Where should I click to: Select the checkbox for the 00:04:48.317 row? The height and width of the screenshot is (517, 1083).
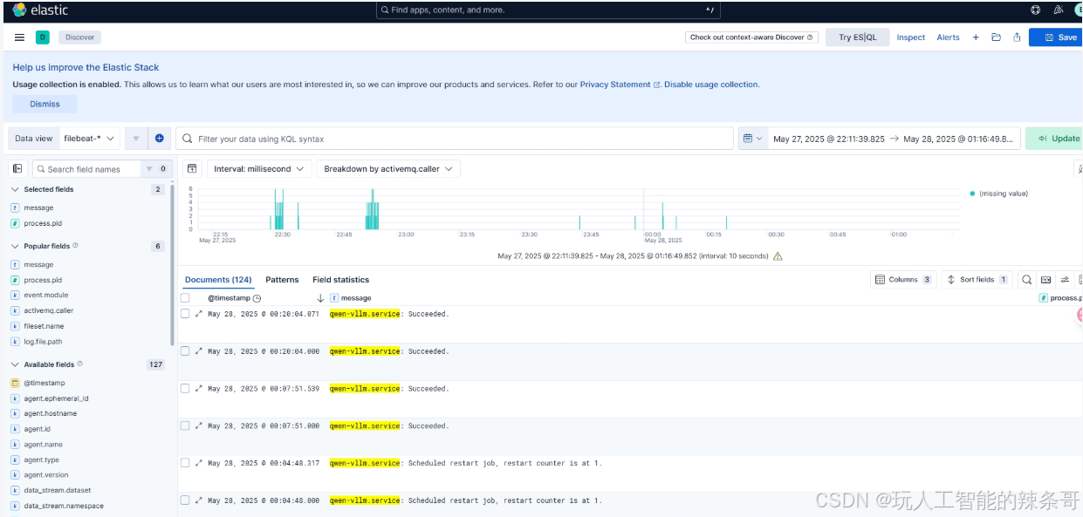[x=185, y=463]
